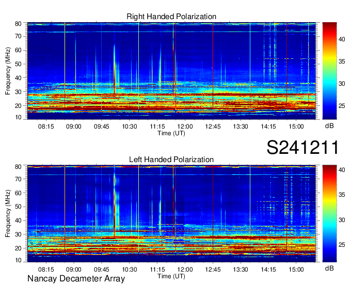This screenshot has width=351, height=285.
Task: Pick the 10:30 time tick under lower plot
Action: (x=130, y=270)
